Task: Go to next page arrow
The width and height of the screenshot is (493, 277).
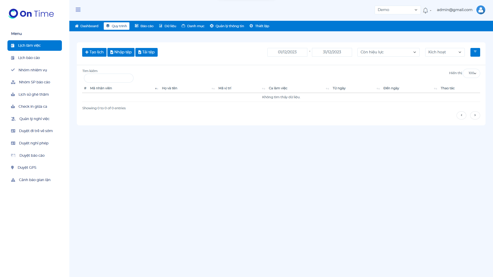Action: coord(475,115)
